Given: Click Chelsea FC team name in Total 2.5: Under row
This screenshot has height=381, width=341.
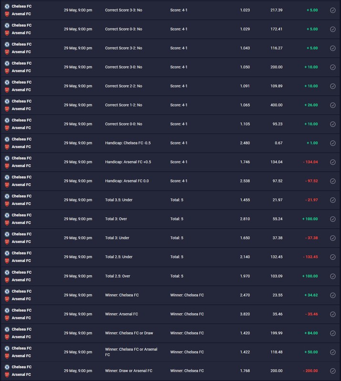Looking at the screenshot, I should point(21,253).
